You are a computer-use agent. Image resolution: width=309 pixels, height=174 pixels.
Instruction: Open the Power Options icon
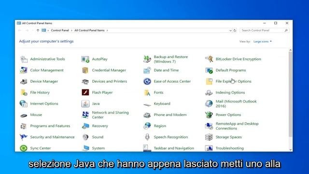click(209, 115)
